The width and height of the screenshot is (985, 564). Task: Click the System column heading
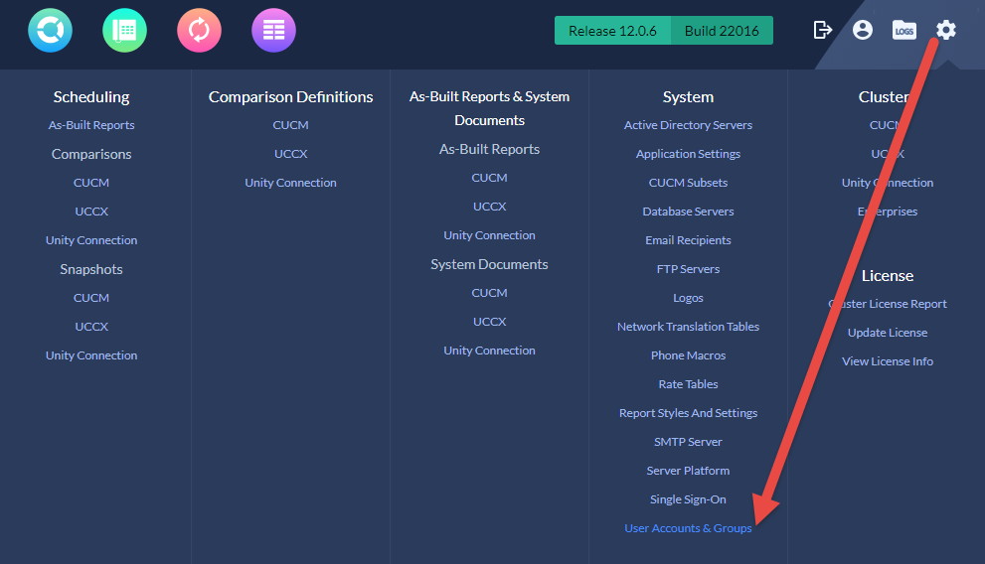click(x=688, y=97)
